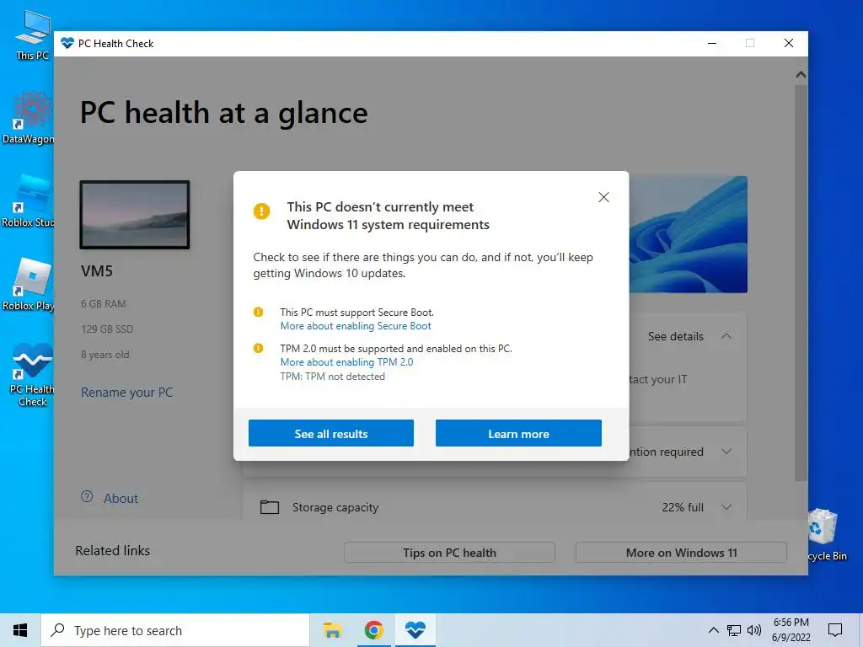Click the TPM 2.0 warning icon
863x647 pixels.
pos(258,348)
